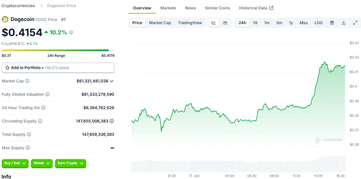Open Wallet dropdown

point(42,163)
